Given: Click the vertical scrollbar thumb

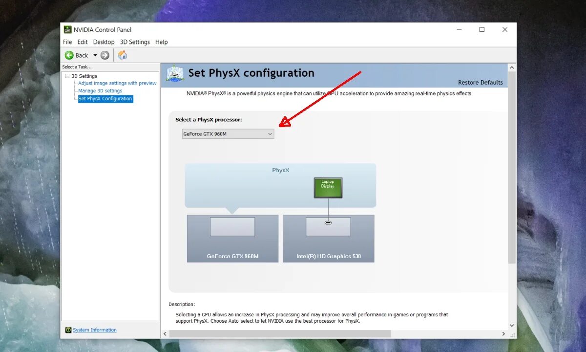Looking at the screenshot, I should tap(512, 167).
